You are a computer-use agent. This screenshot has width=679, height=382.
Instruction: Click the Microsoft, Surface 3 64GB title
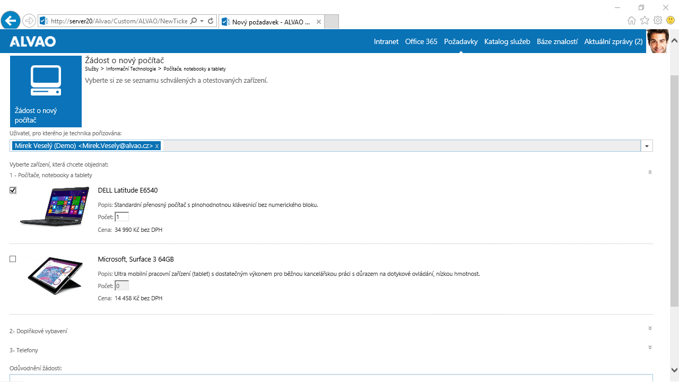point(136,259)
